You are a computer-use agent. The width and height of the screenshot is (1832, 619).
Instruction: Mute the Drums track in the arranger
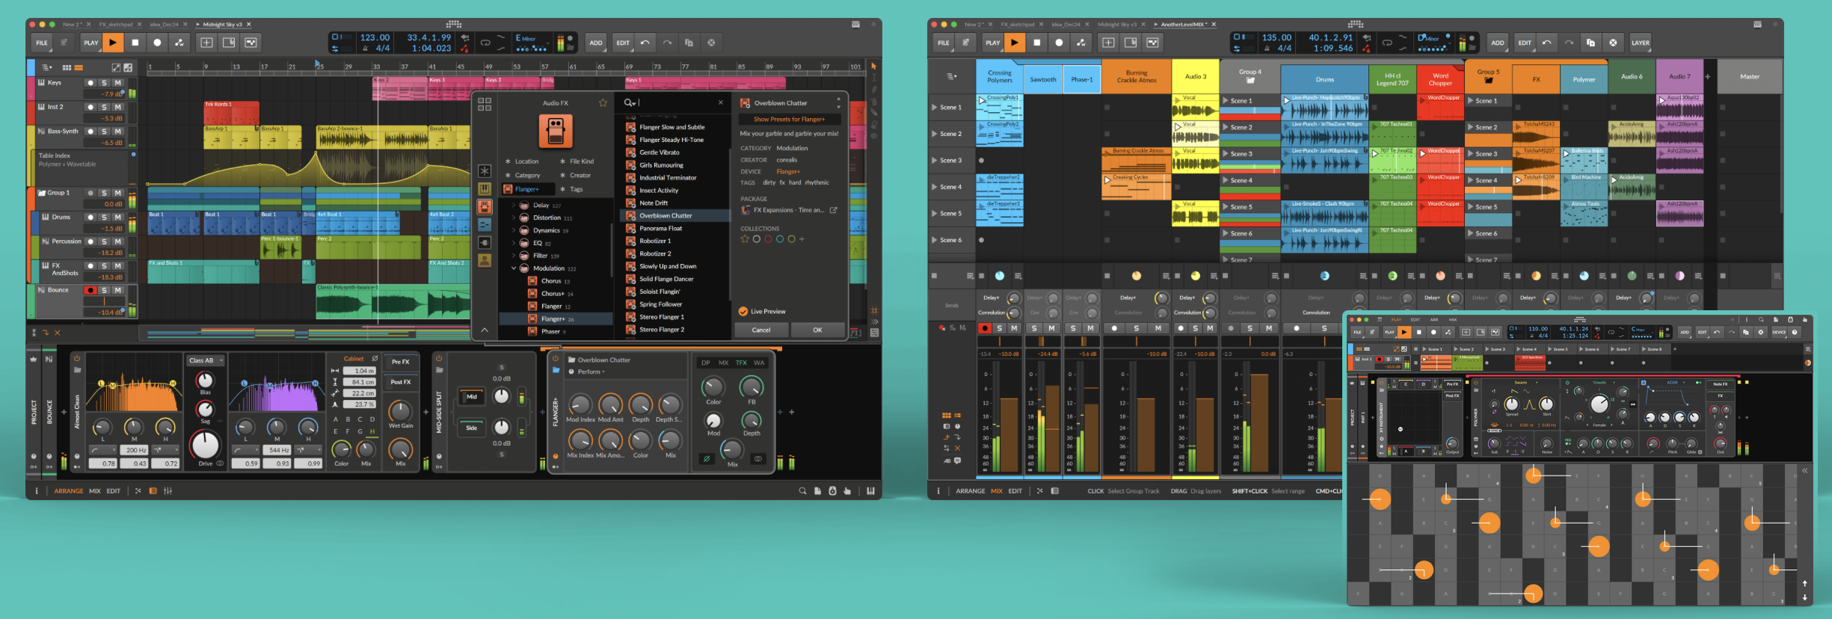point(117,218)
